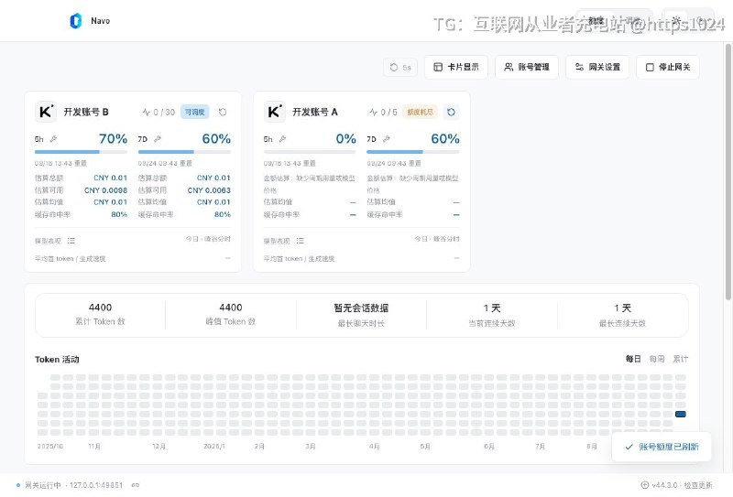The width and height of the screenshot is (733, 497).
Task: Refresh quota for 开发账号 A
Action: (x=451, y=112)
